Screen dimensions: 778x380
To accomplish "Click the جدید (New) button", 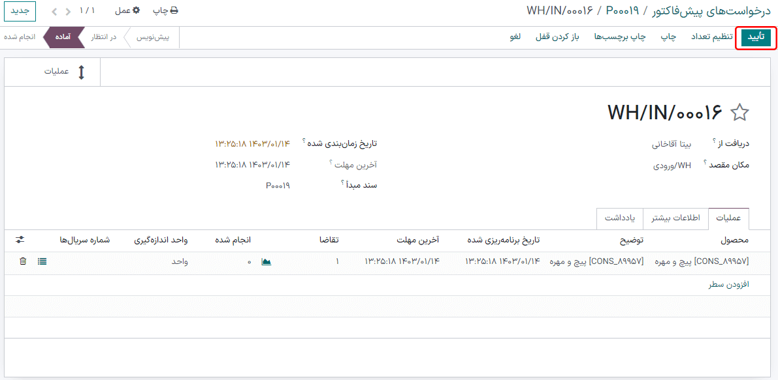I will (x=20, y=10).
